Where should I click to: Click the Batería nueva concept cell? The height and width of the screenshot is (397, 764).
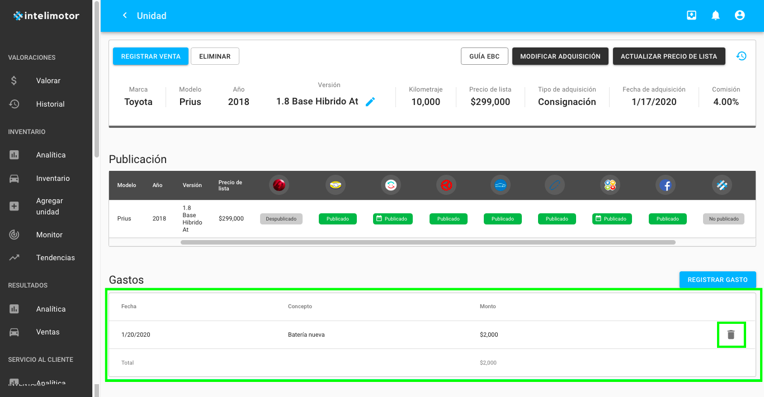306,335
